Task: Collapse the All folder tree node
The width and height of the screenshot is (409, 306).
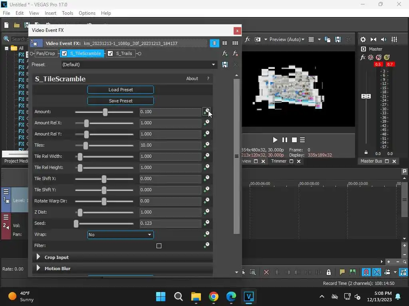Action: pyautogui.click(x=6, y=48)
